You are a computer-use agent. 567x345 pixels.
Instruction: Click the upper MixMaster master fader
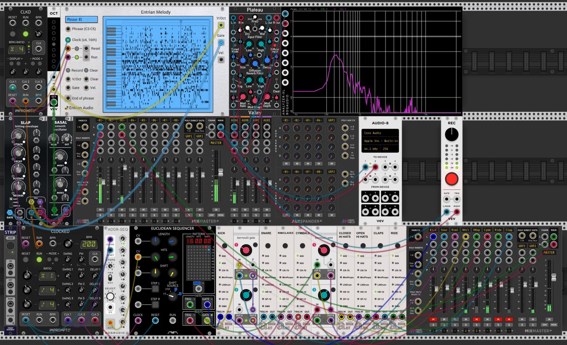coord(221,172)
